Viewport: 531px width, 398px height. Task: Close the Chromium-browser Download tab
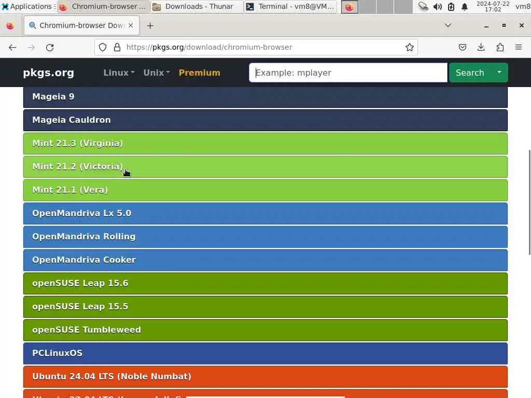[131, 25]
